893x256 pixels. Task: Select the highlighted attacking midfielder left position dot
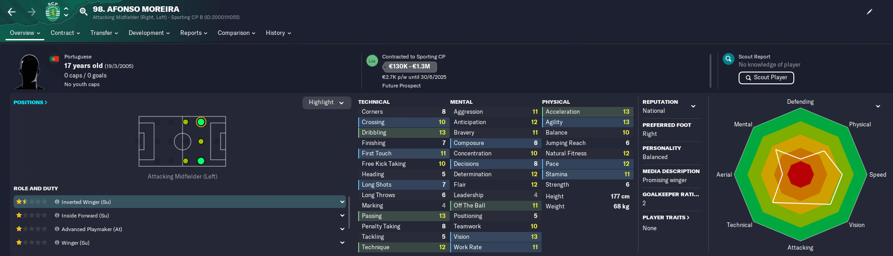(201, 122)
